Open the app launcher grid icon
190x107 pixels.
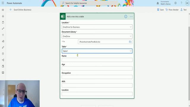pyautogui.click(x=3, y=3)
